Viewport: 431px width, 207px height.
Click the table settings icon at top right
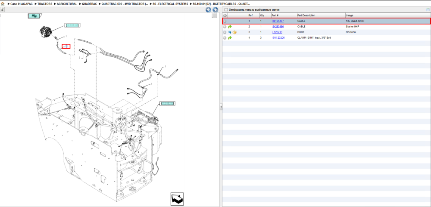click(x=428, y=9)
